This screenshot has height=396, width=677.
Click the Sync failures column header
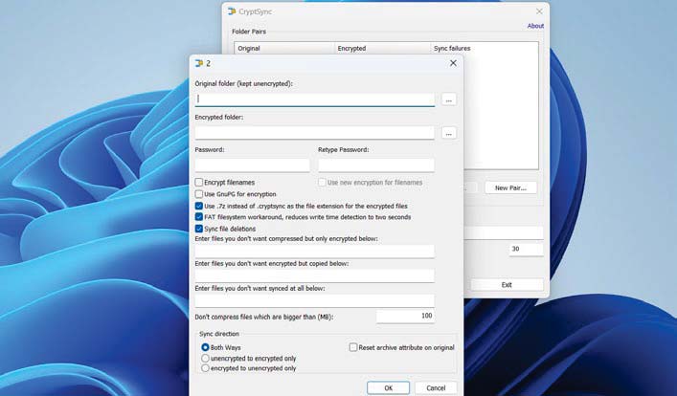tap(485, 49)
